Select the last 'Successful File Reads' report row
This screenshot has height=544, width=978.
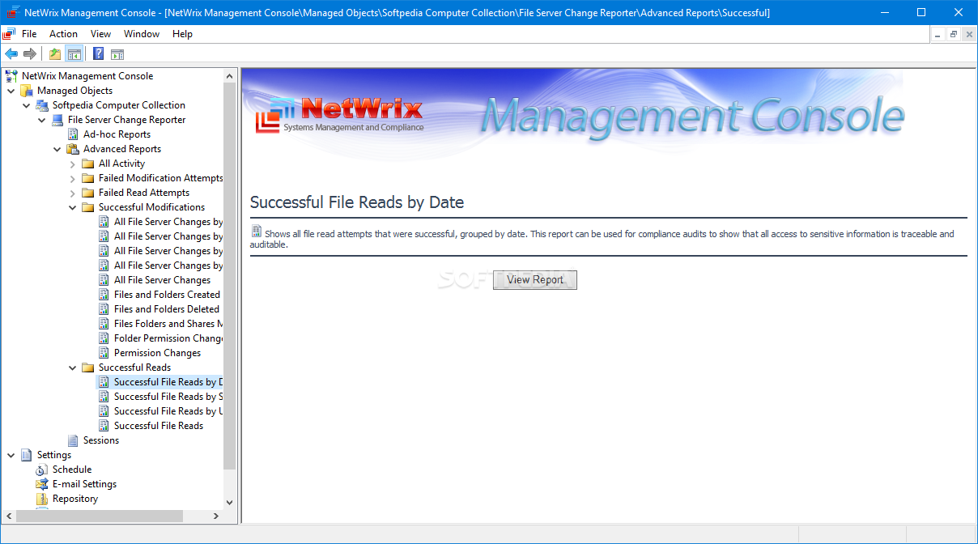[159, 426]
